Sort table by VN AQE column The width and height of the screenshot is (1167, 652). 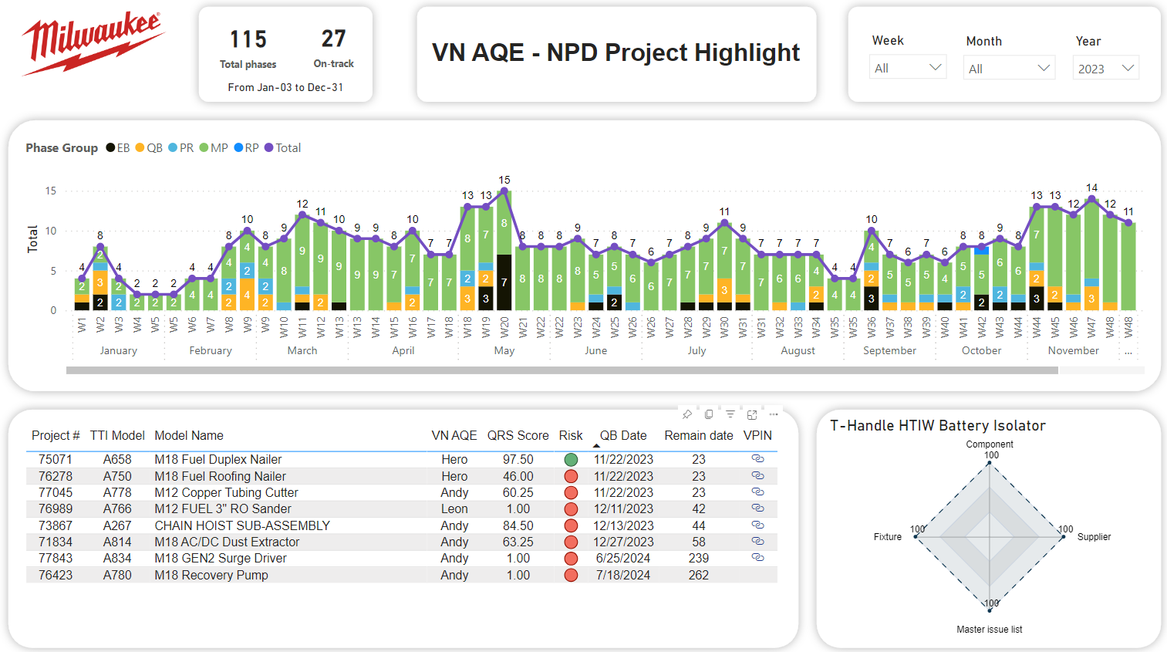tap(454, 435)
